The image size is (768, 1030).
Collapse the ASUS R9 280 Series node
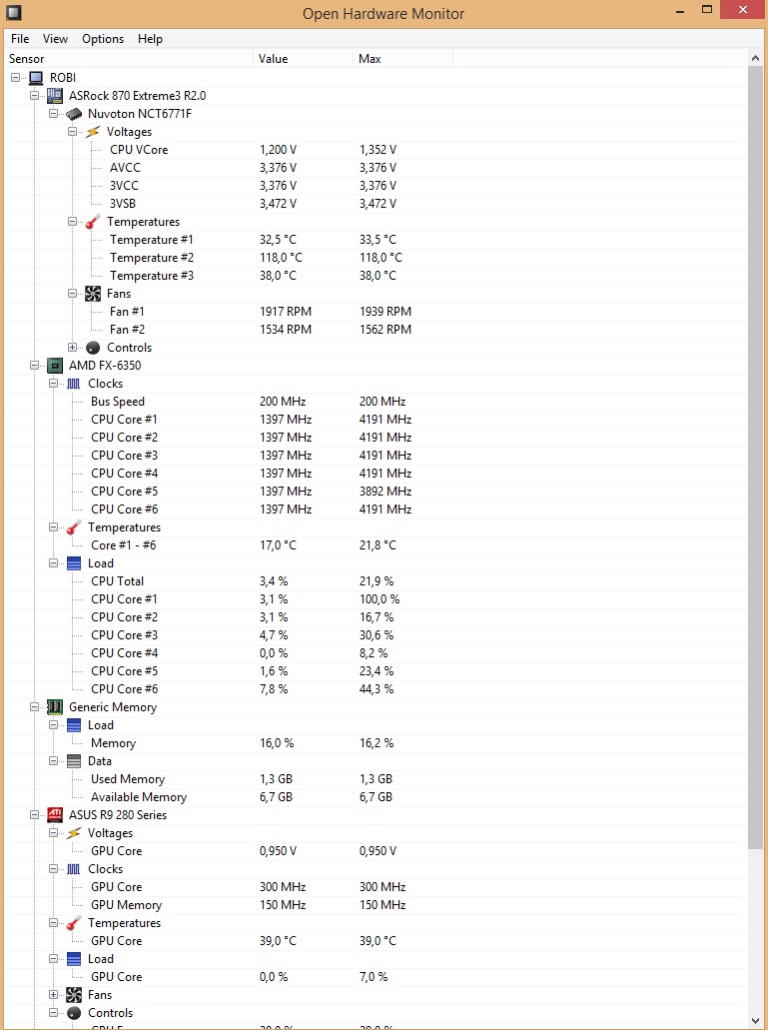coord(35,814)
